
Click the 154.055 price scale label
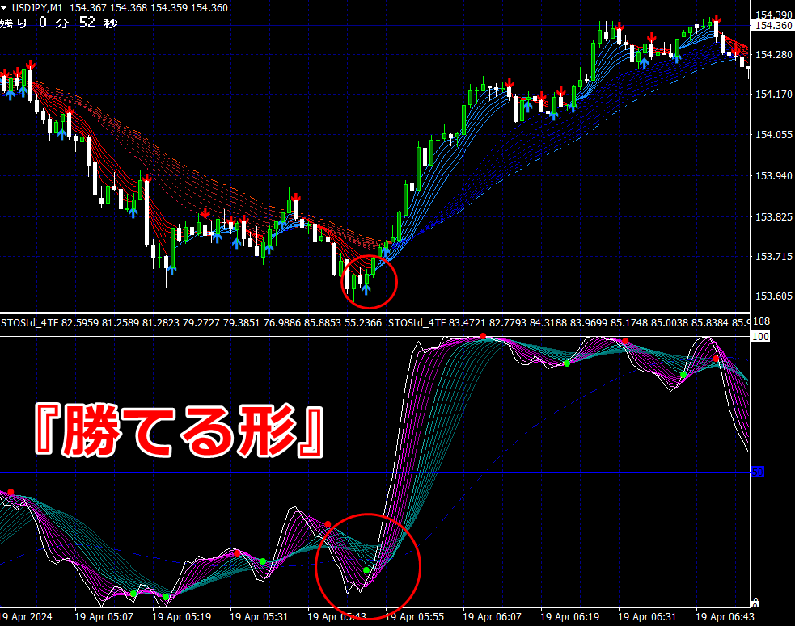point(773,135)
